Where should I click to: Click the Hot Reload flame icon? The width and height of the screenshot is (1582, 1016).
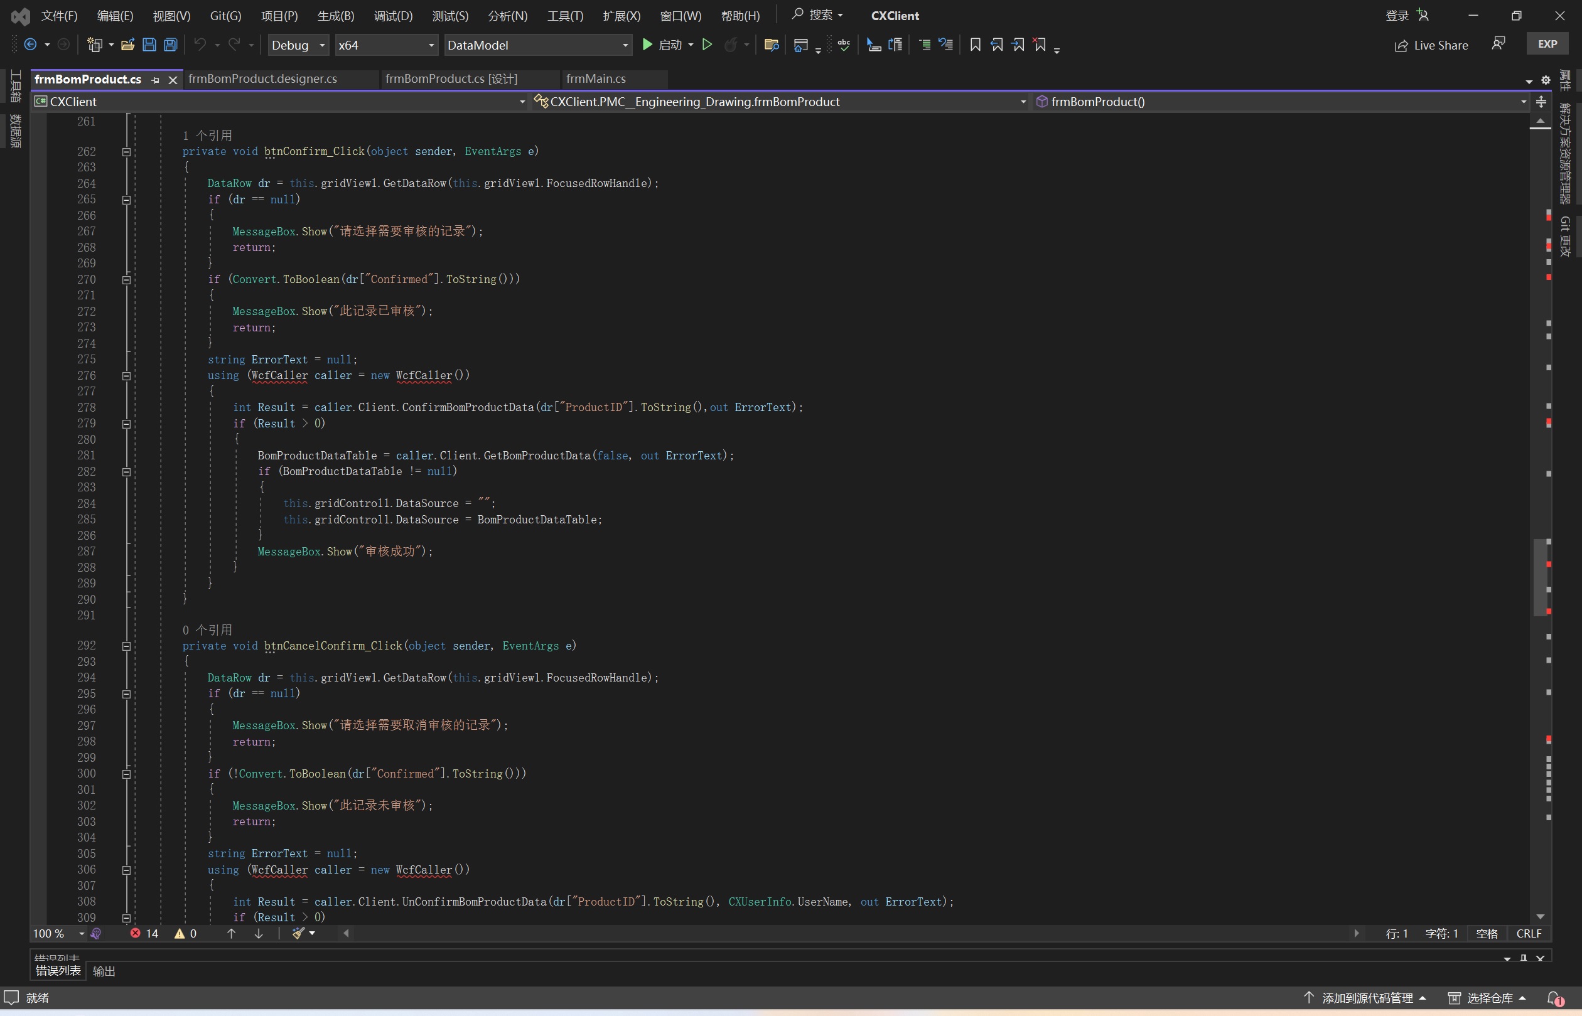731,45
